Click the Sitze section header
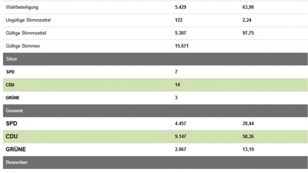This screenshot has width=308, height=173. [155, 59]
